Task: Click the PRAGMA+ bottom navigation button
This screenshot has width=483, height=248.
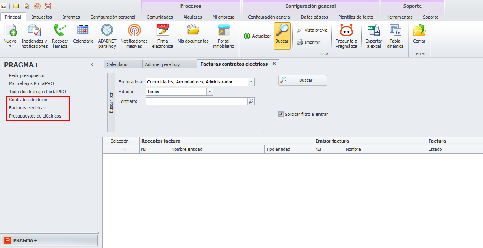Action: click(49, 240)
